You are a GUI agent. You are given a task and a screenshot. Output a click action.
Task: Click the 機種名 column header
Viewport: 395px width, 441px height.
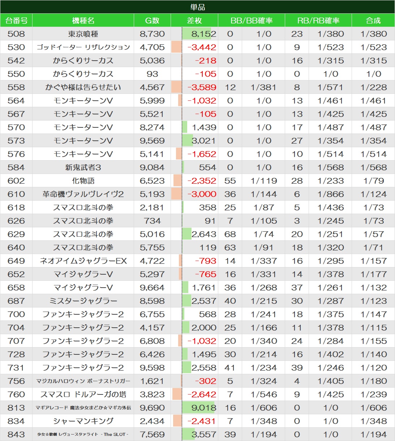click(x=83, y=21)
